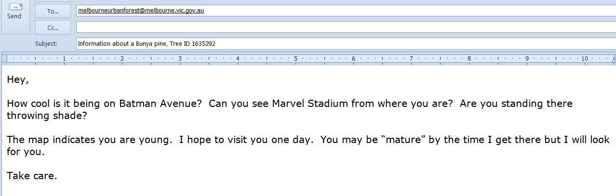This screenshot has width=616, height=196.
Task: Set a tab stop at ruler mark 3
Action: tap(180, 59)
